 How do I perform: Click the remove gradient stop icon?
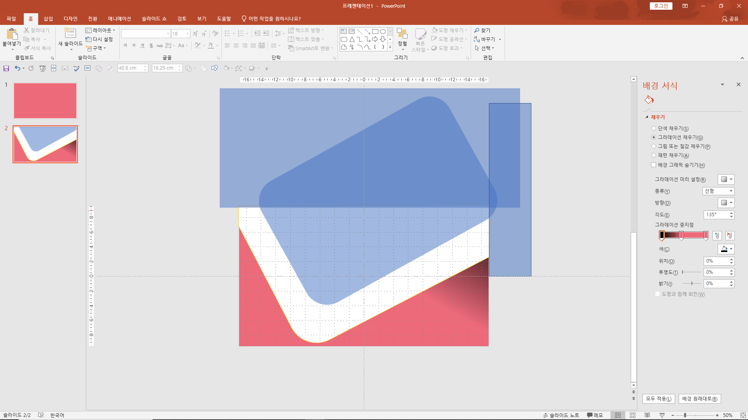(x=730, y=236)
